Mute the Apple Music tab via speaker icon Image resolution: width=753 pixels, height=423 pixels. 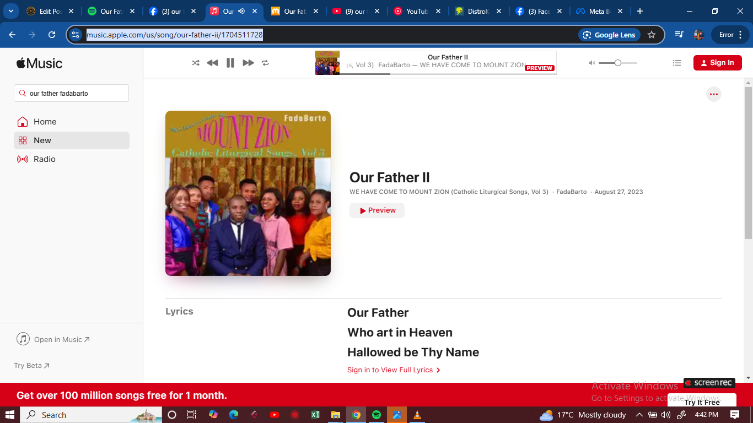coord(241,11)
